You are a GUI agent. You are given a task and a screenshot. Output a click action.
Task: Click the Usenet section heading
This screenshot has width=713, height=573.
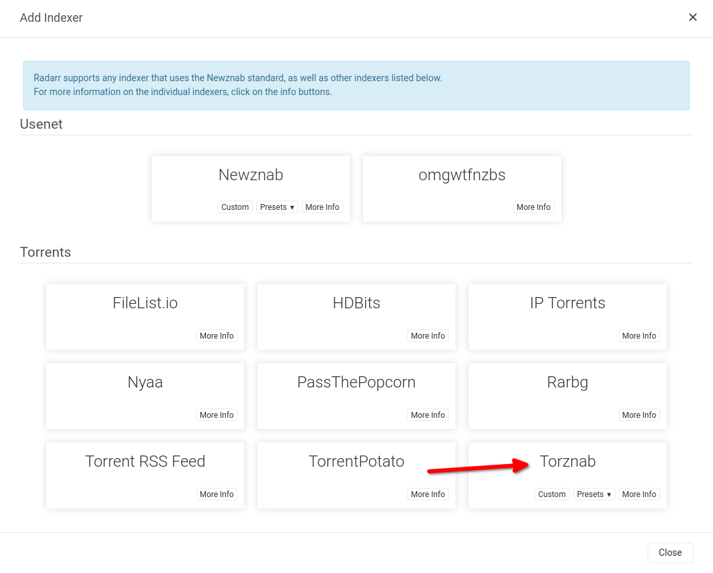point(41,124)
